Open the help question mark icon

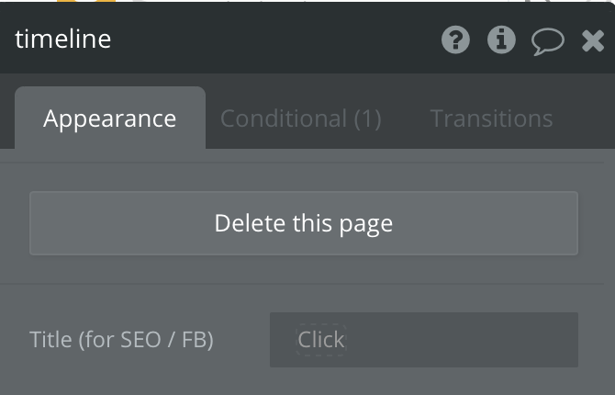[x=455, y=40]
